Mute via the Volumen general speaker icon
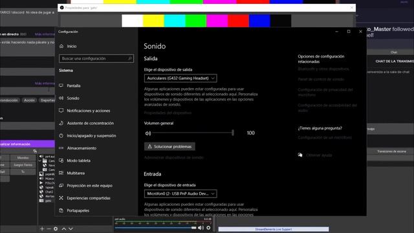This screenshot has height=233, width=414. 148,133
